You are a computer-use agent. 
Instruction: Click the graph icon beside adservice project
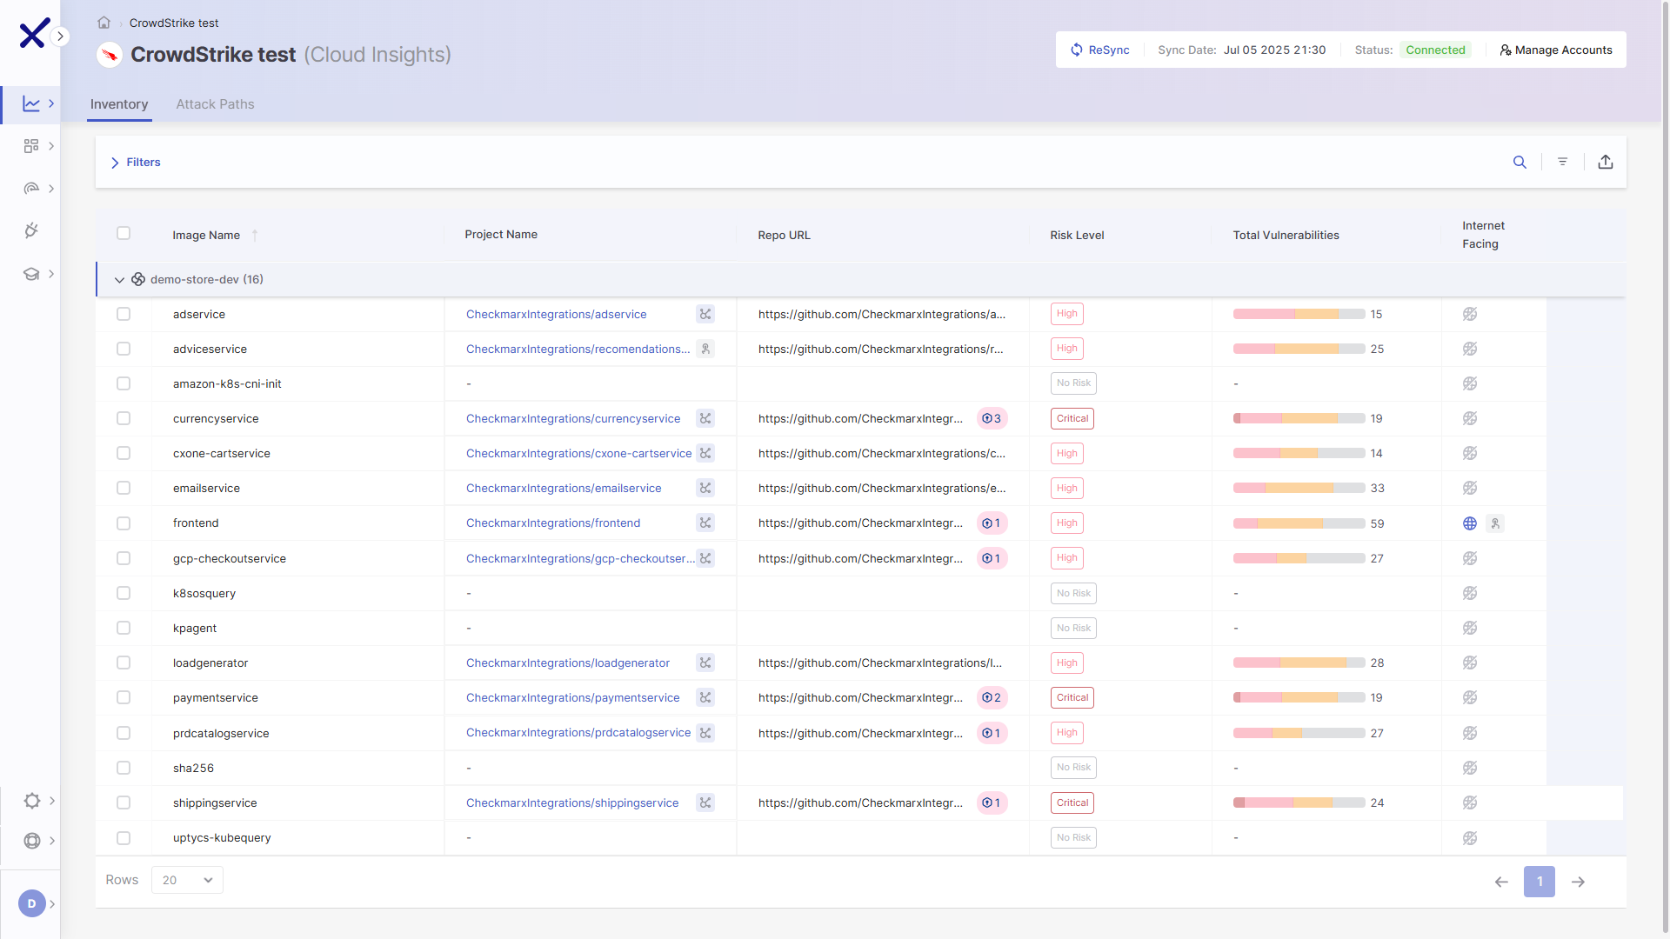(x=705, y=314)
